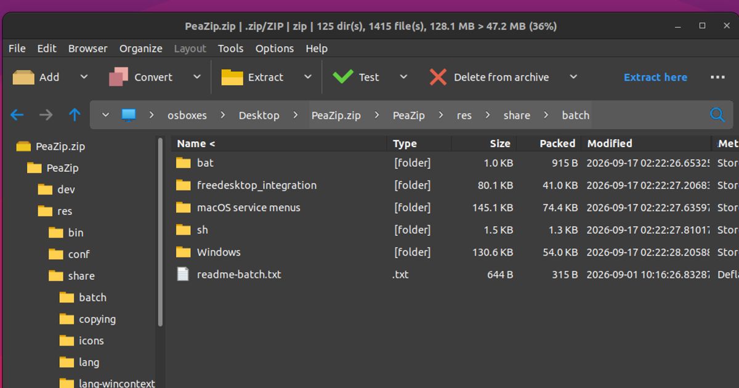
Task: Click the copying folder icon in tree
Action: click(67, 319)
